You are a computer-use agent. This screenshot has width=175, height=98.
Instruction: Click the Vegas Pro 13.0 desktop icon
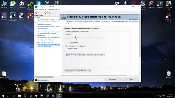coord(13,17)
